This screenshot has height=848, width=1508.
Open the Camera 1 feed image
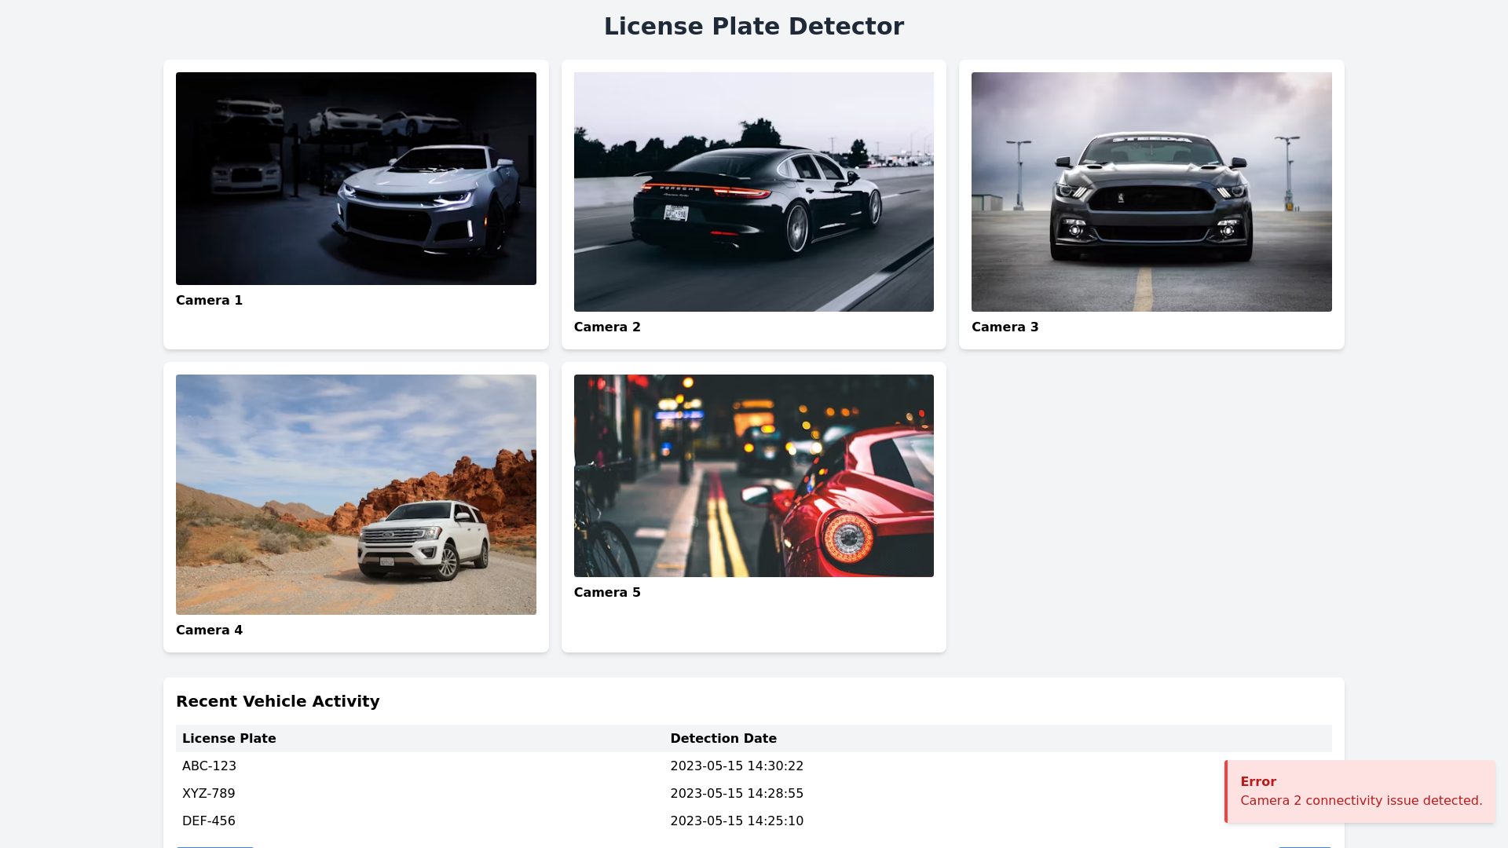coord(356,178)
